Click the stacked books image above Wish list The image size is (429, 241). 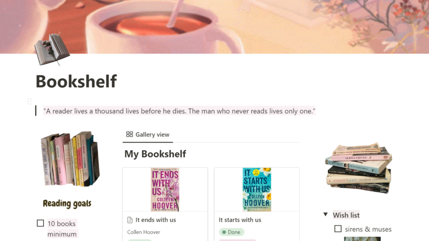point(359,168)
